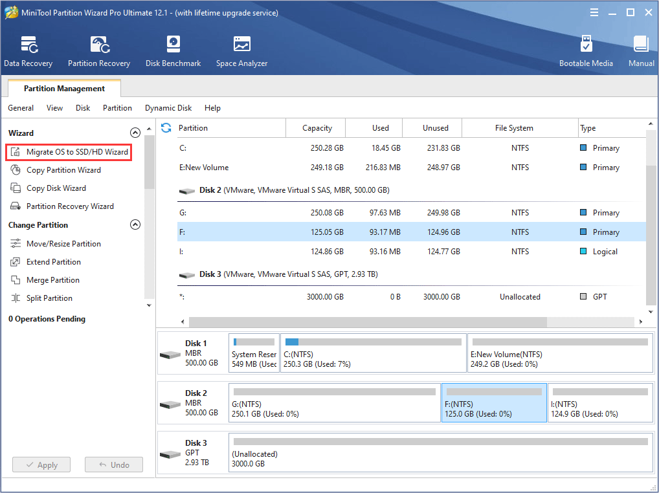Sort by Unused column header

[432, 127]
